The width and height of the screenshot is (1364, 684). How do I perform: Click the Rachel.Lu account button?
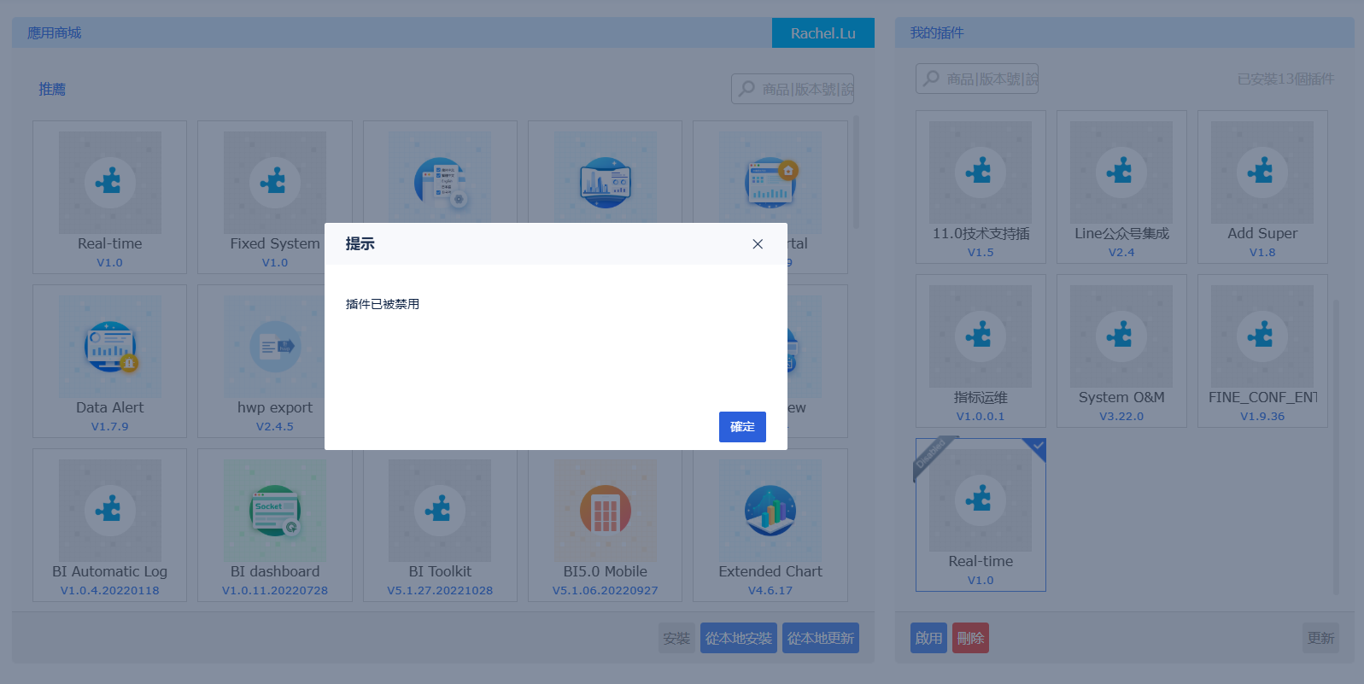(x=823, y=33)
